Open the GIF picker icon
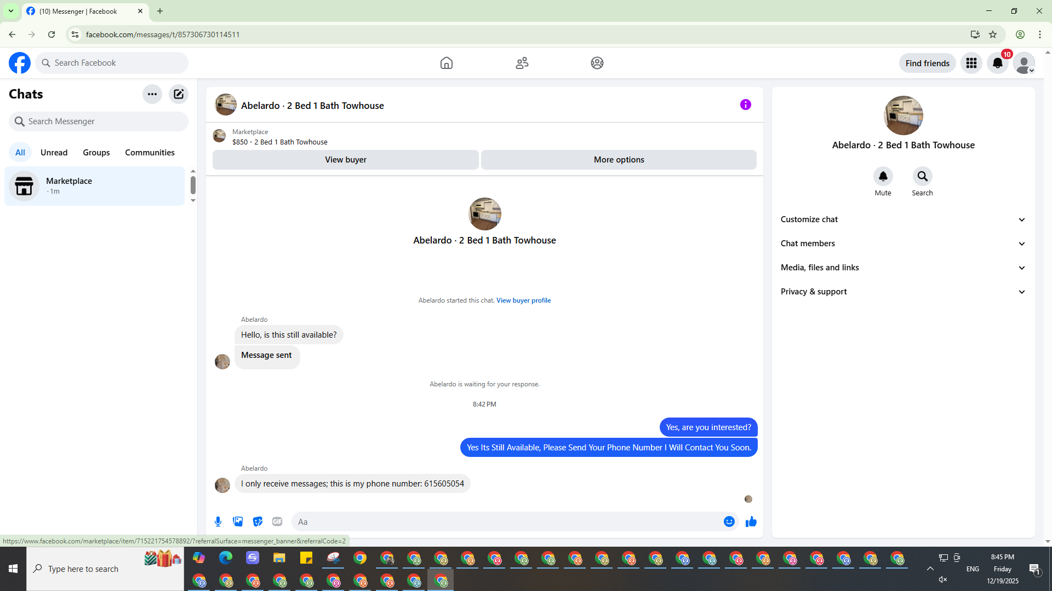Screen dimensions: 1052x591 click(x=277, y=522)
